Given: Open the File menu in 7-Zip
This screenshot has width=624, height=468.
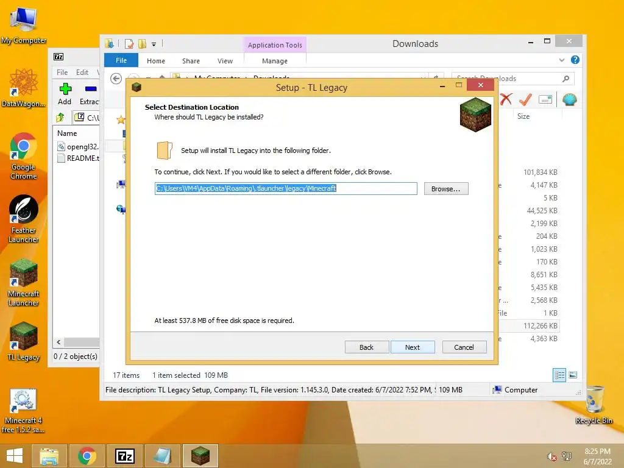Looking at the screenshot, I should (62, 73).
